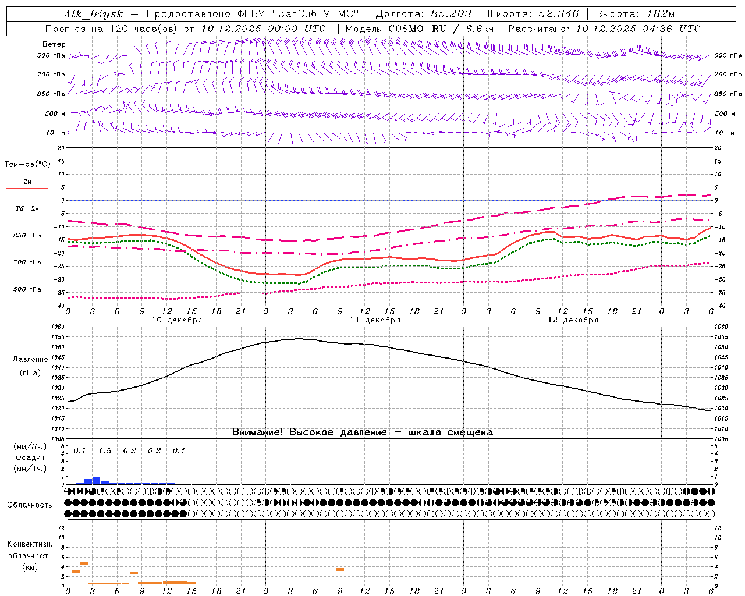This screenshot has height=596, width=745.
Task: Click the forecast start time 10.12.2025 00:00 UTC
Action: click(x=263, y=28)
